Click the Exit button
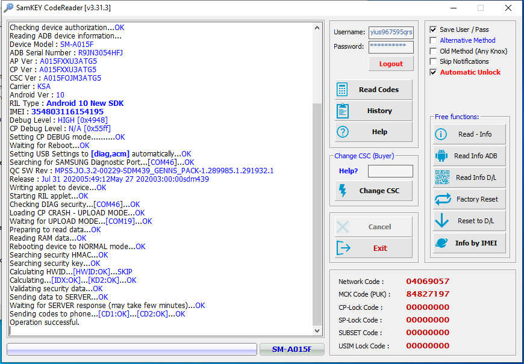524x364 pixels. coord(373,248)
